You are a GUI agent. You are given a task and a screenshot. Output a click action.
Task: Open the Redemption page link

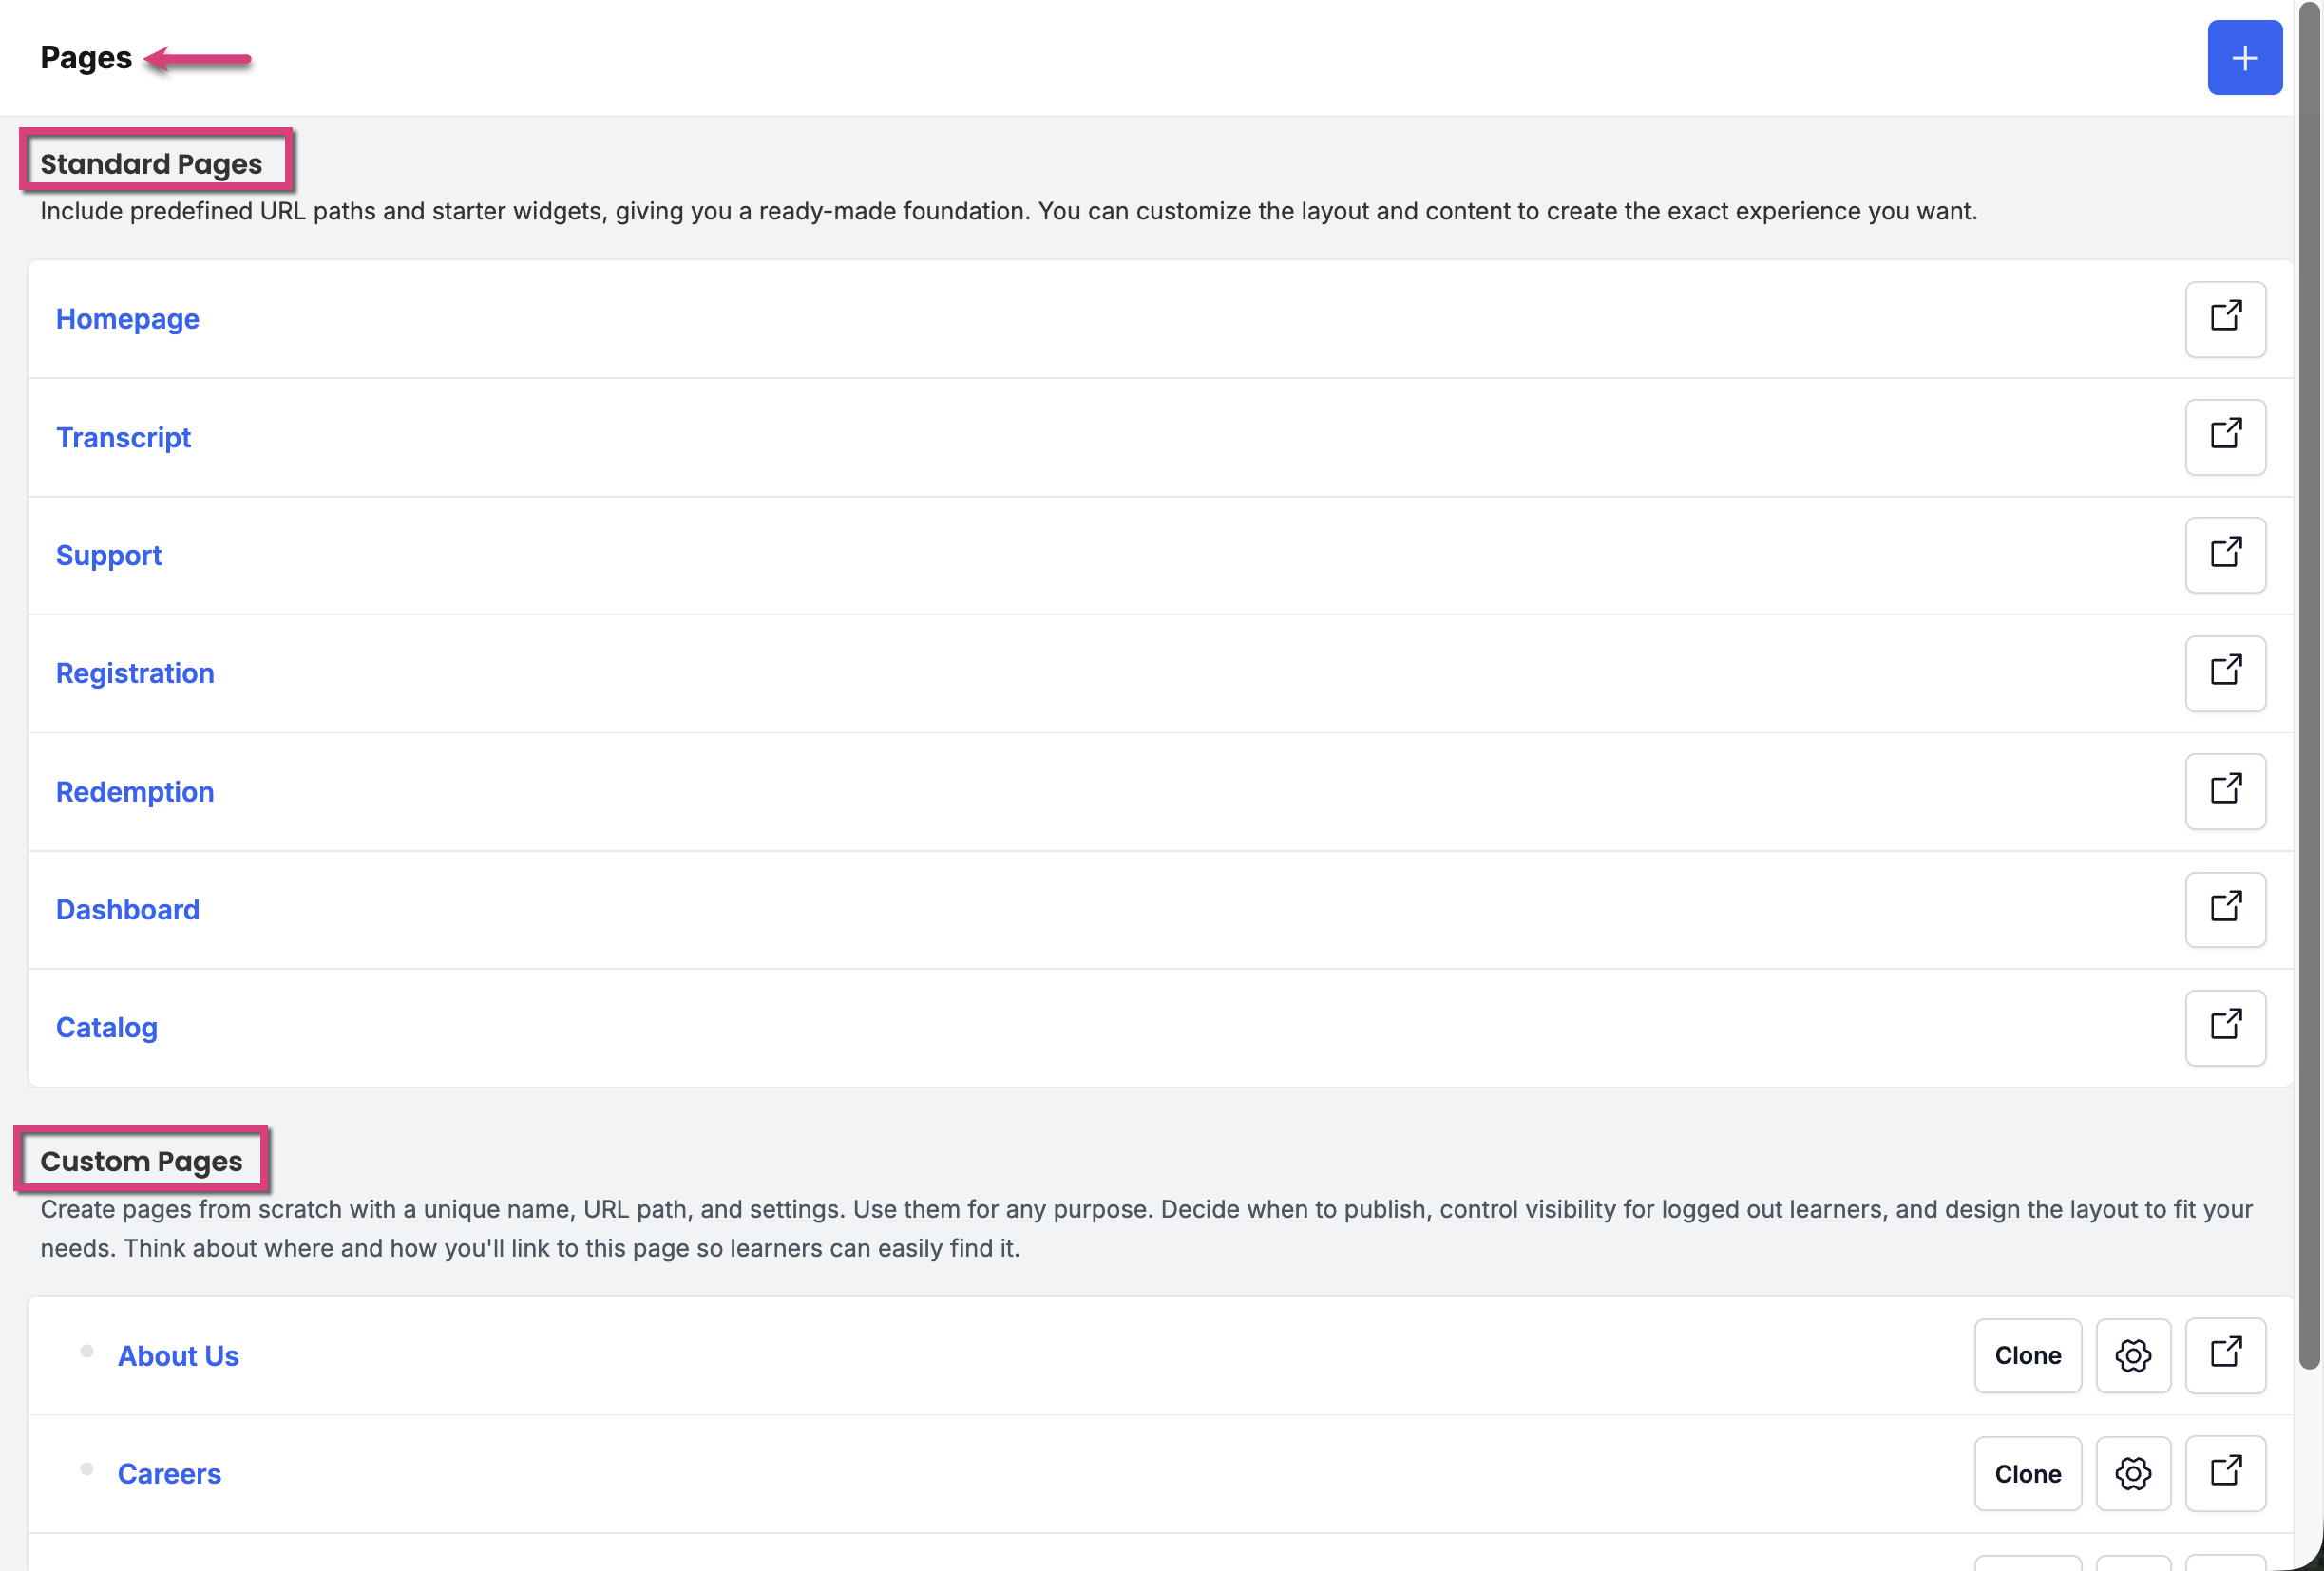(x=135, y=791)
